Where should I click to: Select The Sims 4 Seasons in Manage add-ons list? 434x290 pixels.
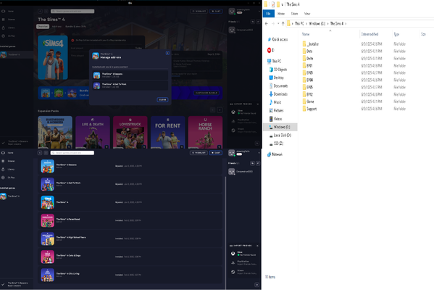click(x=130, y=75)
